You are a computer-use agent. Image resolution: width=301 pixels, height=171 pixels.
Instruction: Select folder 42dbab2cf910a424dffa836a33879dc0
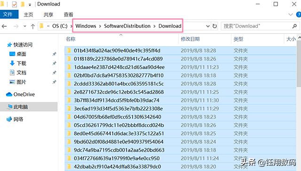[x=181, y=167]
